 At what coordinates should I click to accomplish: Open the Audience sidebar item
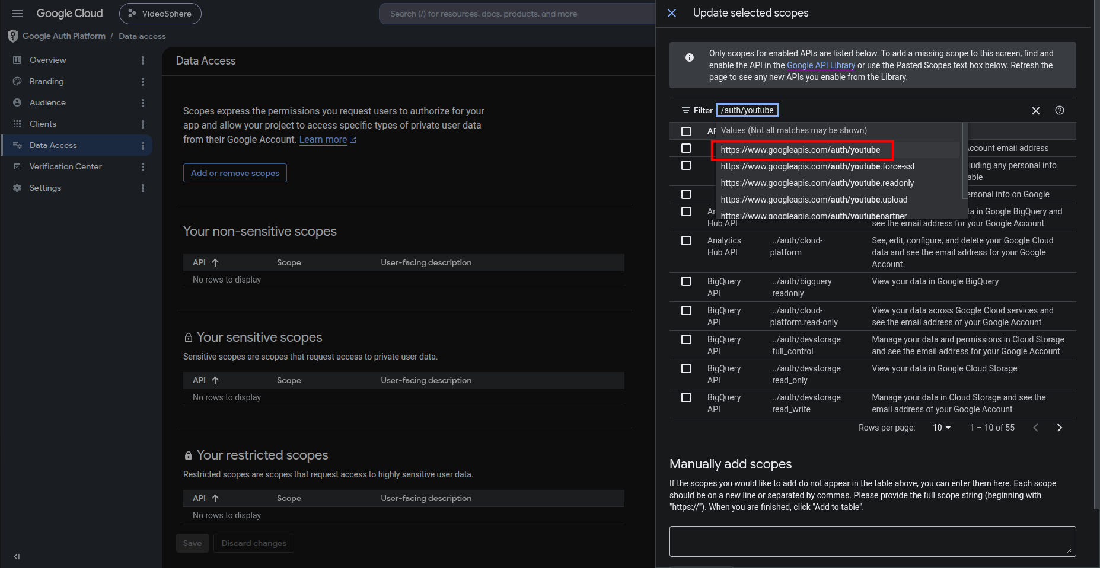click(47, 103)
